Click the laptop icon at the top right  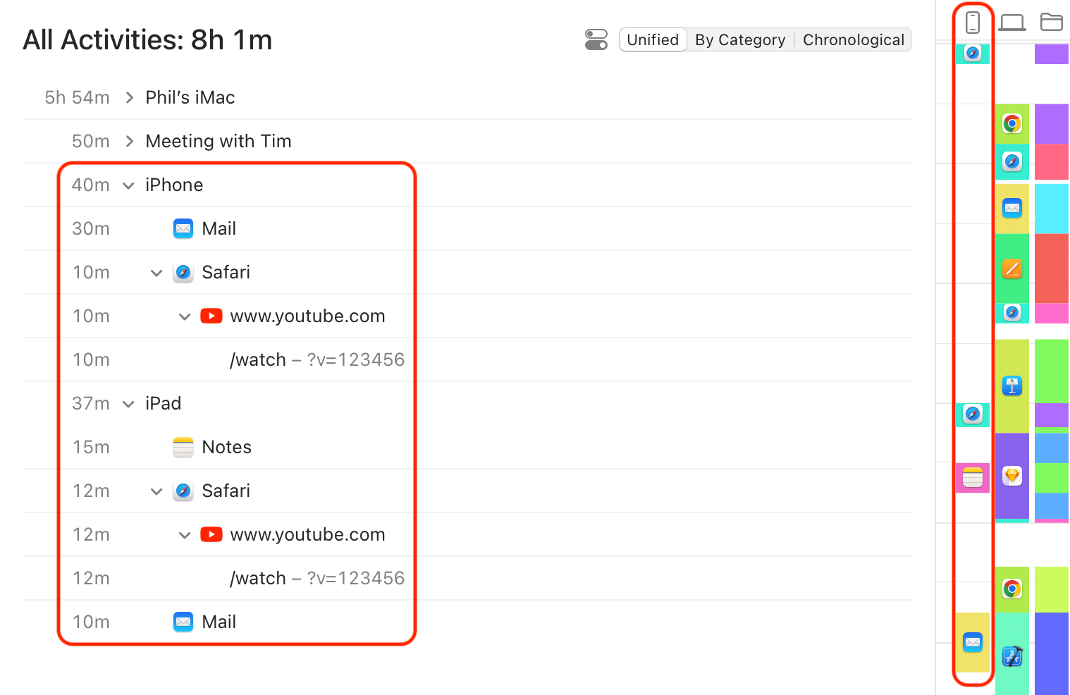click(x=1012, y=22)
